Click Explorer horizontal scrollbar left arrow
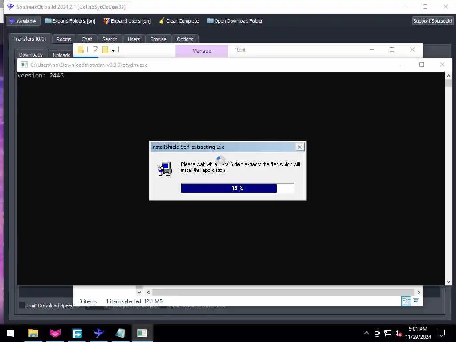 [148, 292]
